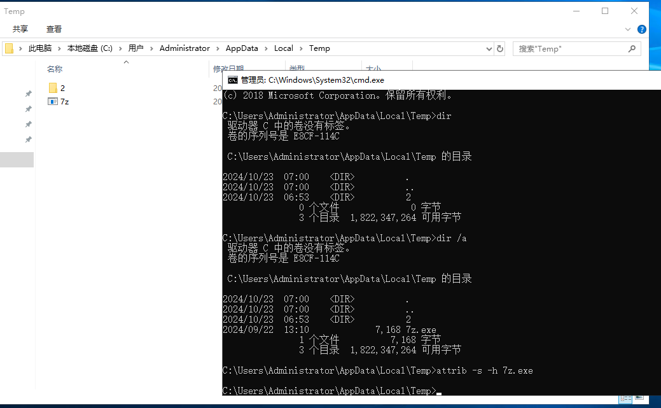Select 用户 breadcrumb in the address bar
Image resolution: width=661 pixels, height=408 pixels.
point(136,48)
